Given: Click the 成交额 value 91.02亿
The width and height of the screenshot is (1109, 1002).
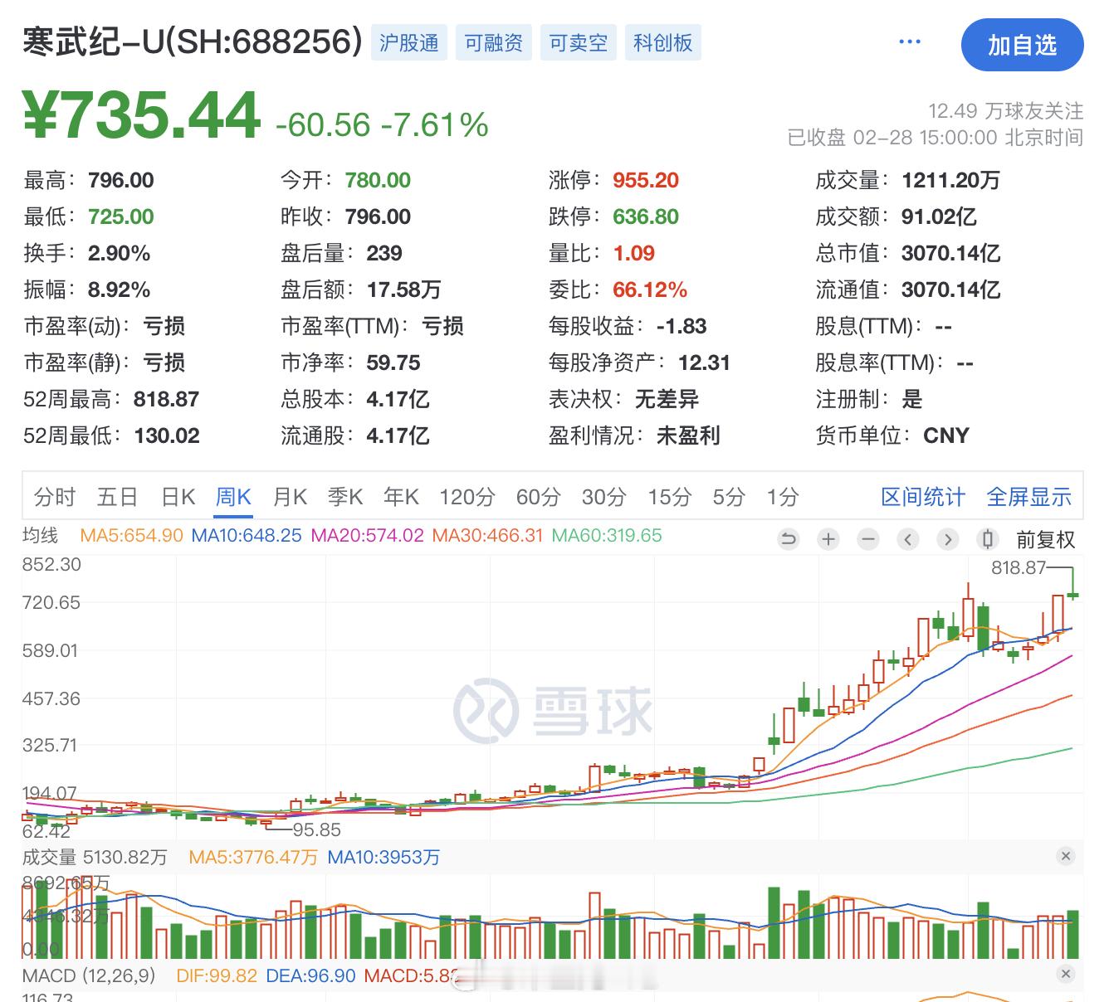Looking at the screenshot, I should pos(939,216).
